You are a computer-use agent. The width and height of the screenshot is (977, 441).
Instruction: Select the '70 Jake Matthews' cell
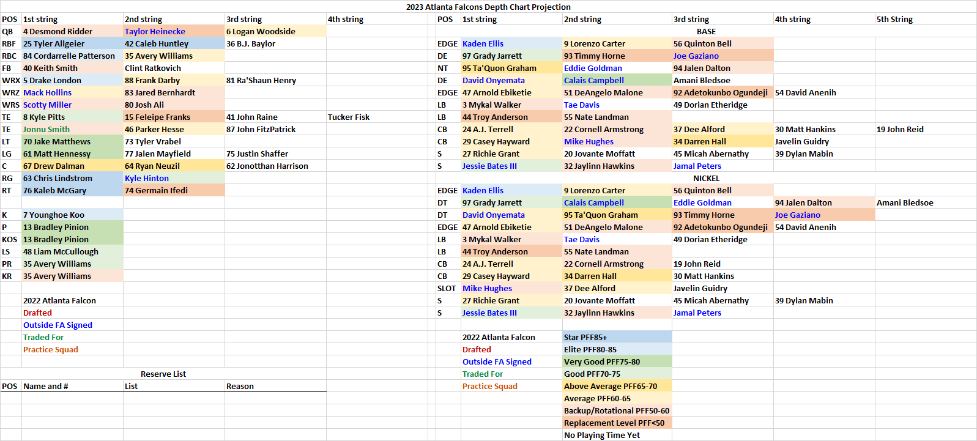(72, 141)
